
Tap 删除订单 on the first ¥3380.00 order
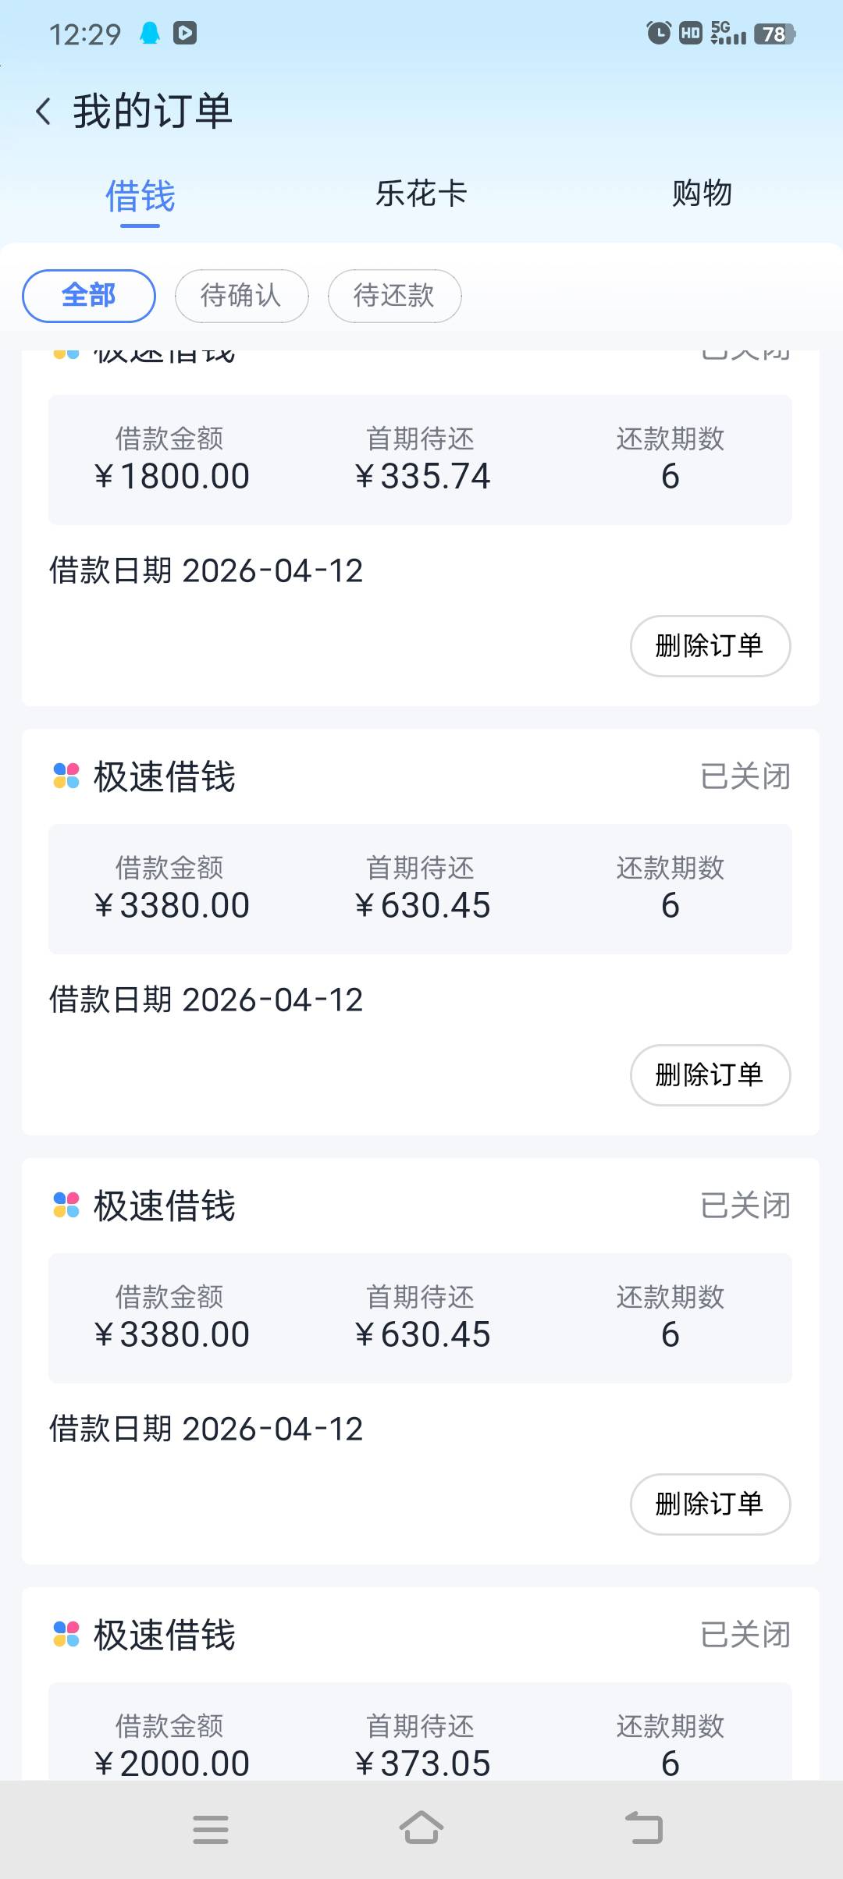pyautogui.click(x=710, y=1075)
